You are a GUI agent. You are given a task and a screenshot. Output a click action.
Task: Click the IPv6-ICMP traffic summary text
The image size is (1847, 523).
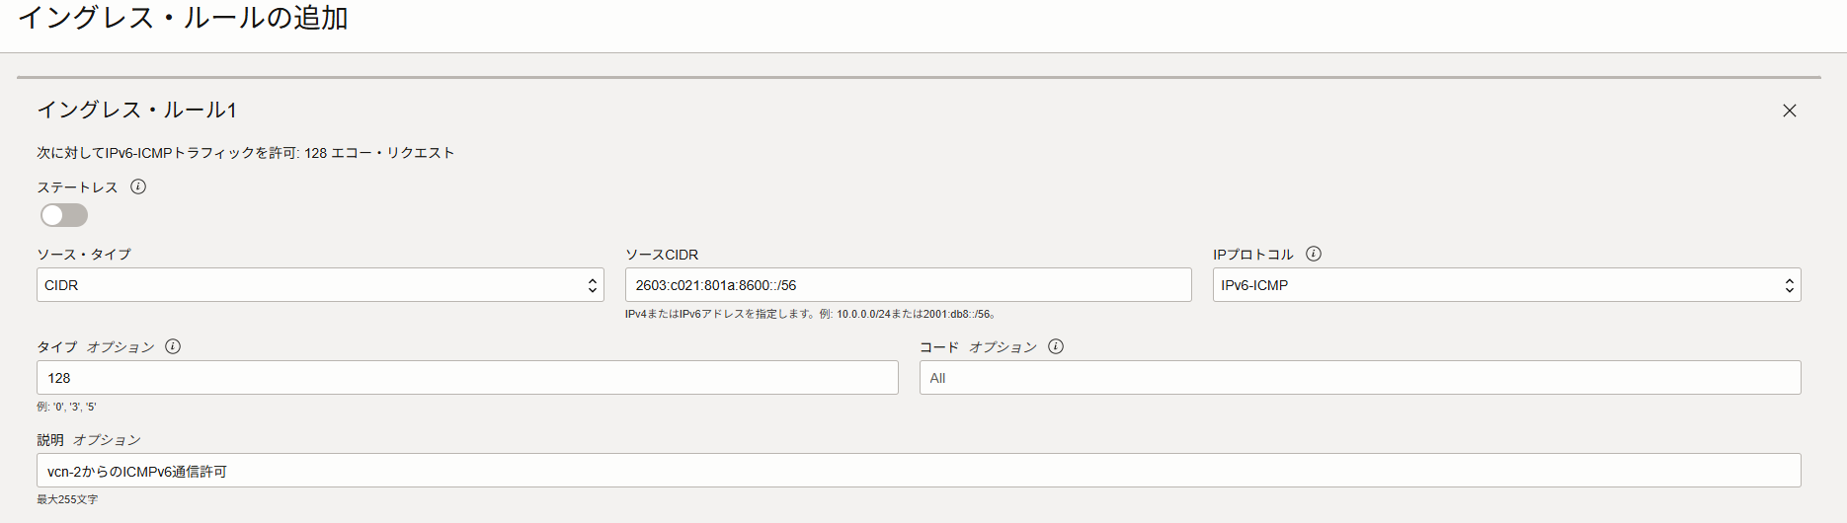pos(246,153)
